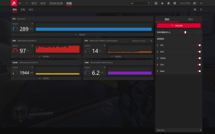Toggle the sidebar layout icon near clock

195,3
